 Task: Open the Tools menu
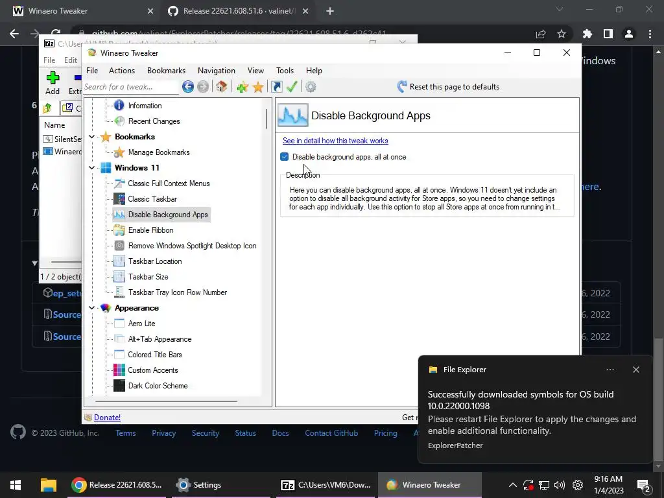tap(285, 71)
